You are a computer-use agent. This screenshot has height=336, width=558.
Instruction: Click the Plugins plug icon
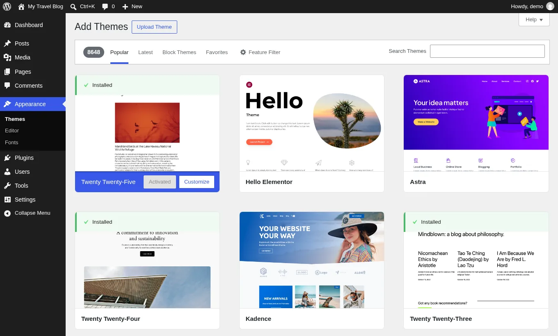click(7, 158)
